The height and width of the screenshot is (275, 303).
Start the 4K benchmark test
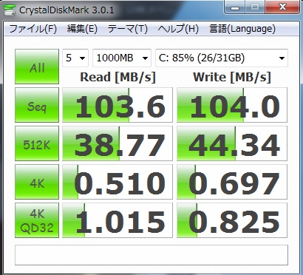pos(37,182)
